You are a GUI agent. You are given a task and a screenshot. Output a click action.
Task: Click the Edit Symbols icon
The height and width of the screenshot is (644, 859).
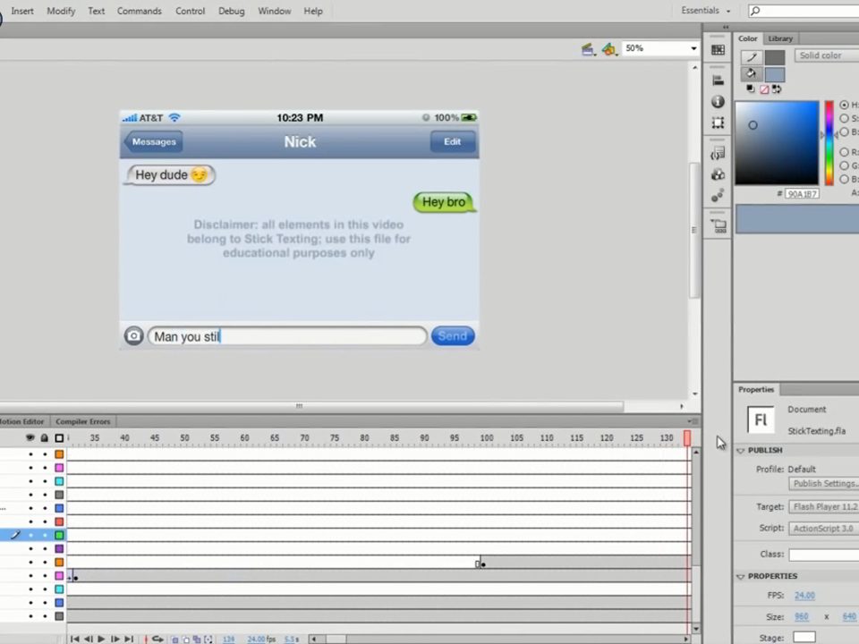[609, 49]
